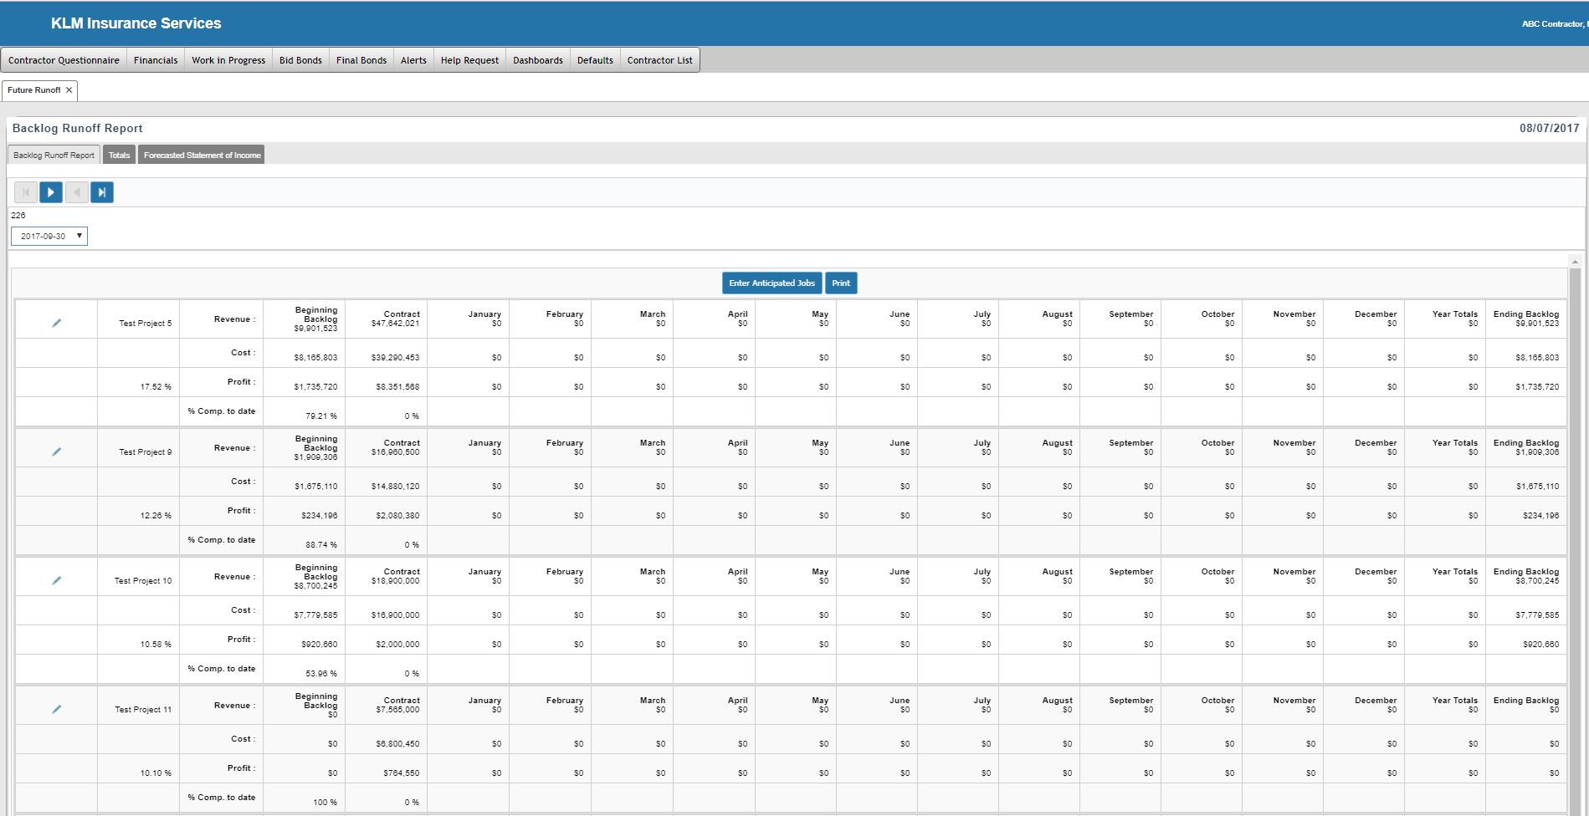Close the Future Runoff tab
Screen dimensions: 1589x816
coord(69,90)
